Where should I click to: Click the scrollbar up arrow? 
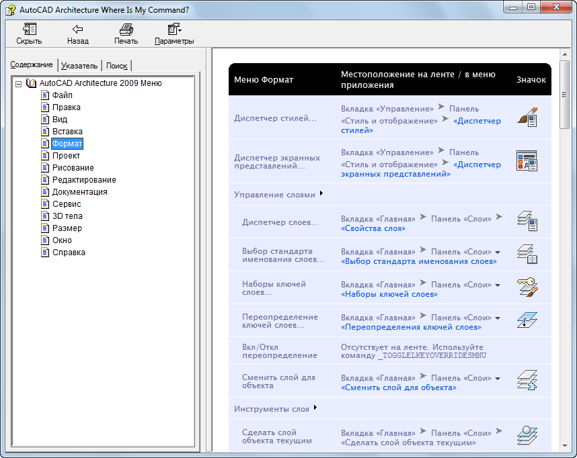(565, 54)
